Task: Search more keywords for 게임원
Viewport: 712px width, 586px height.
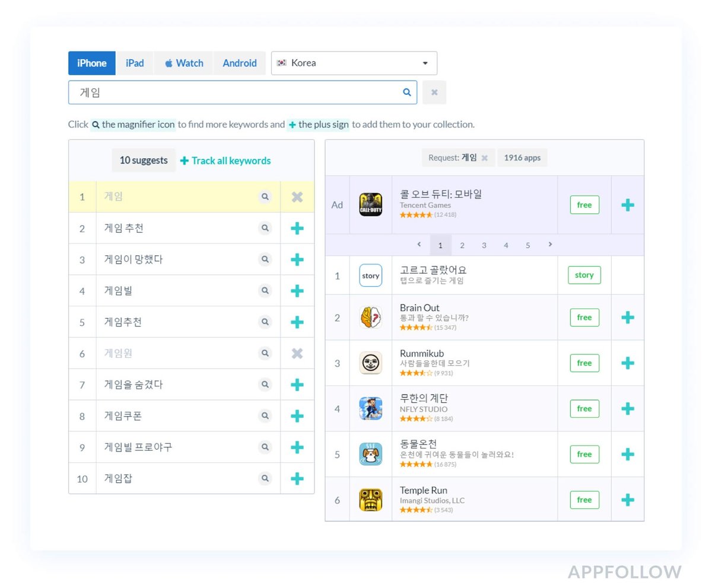Action: click(265, 353)
